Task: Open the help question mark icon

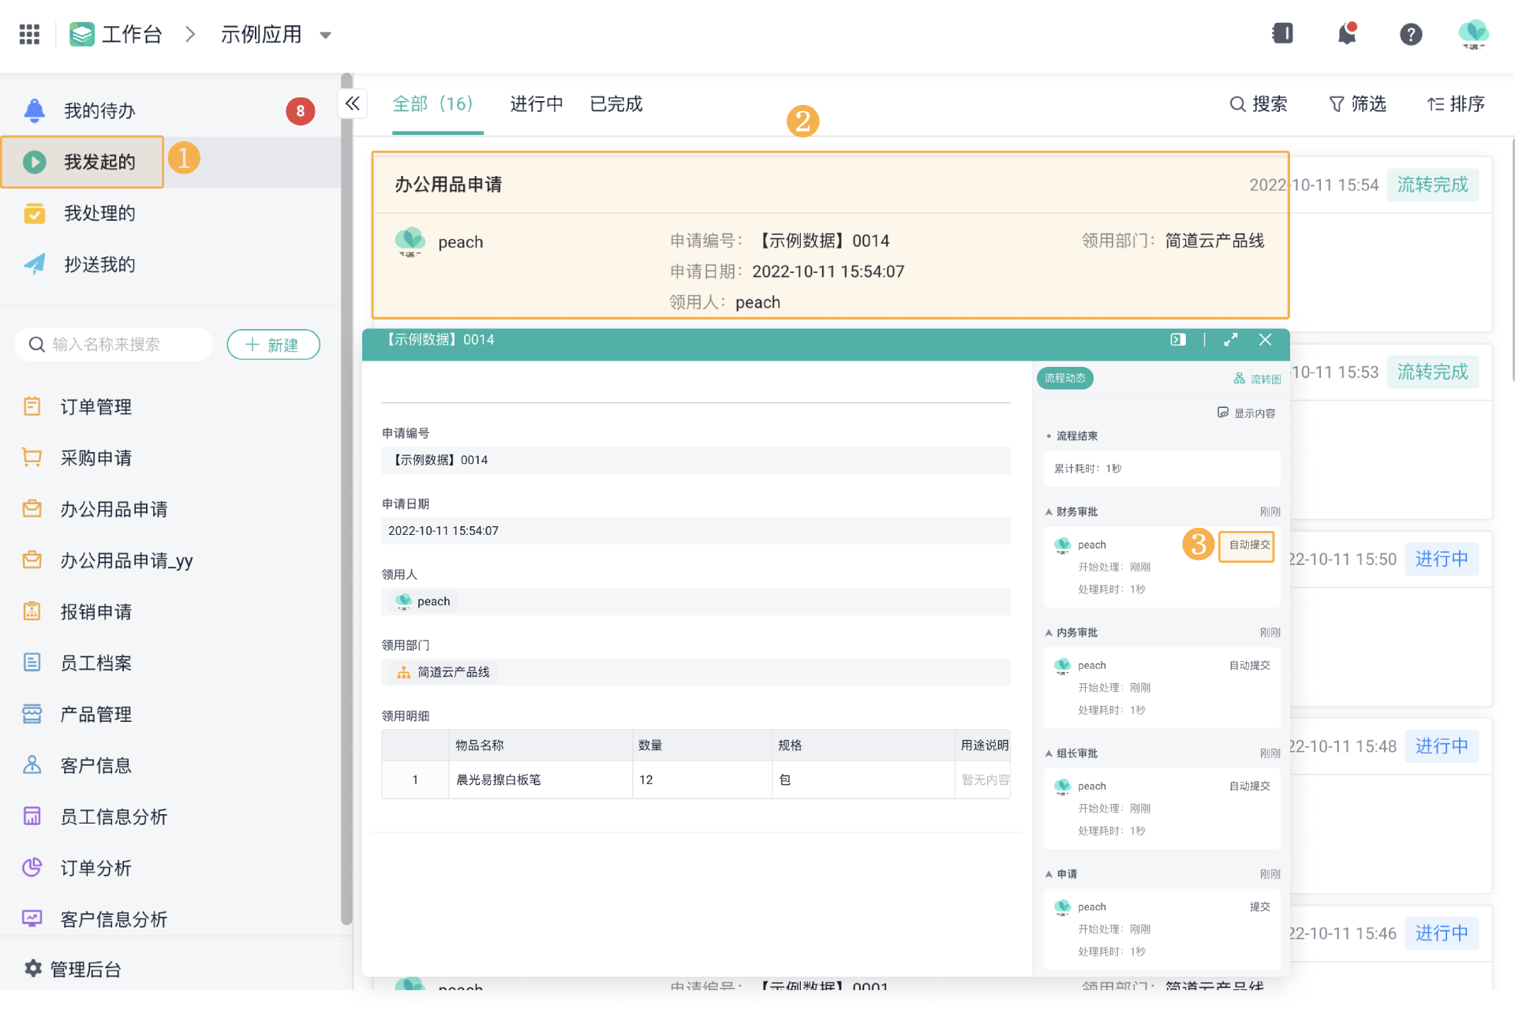Action: (x=1410, y=34)
